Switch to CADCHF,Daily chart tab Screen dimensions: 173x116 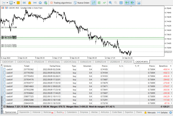tap(24, 62)
